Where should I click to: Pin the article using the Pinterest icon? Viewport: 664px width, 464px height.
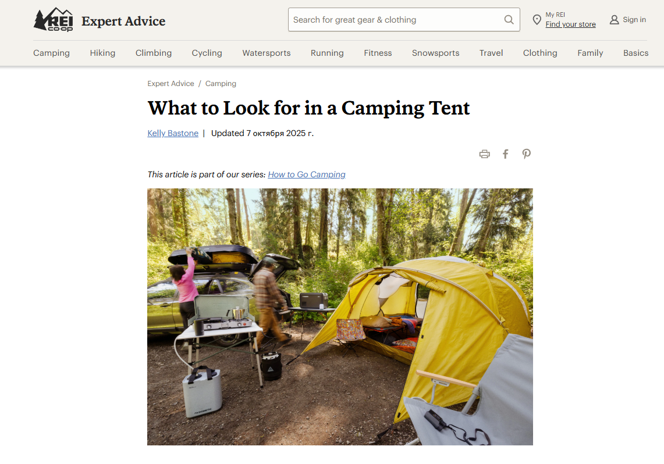(x=526, y=154)
